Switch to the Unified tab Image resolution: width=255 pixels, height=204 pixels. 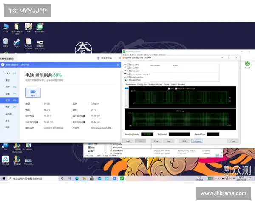(x=173, y=85)
